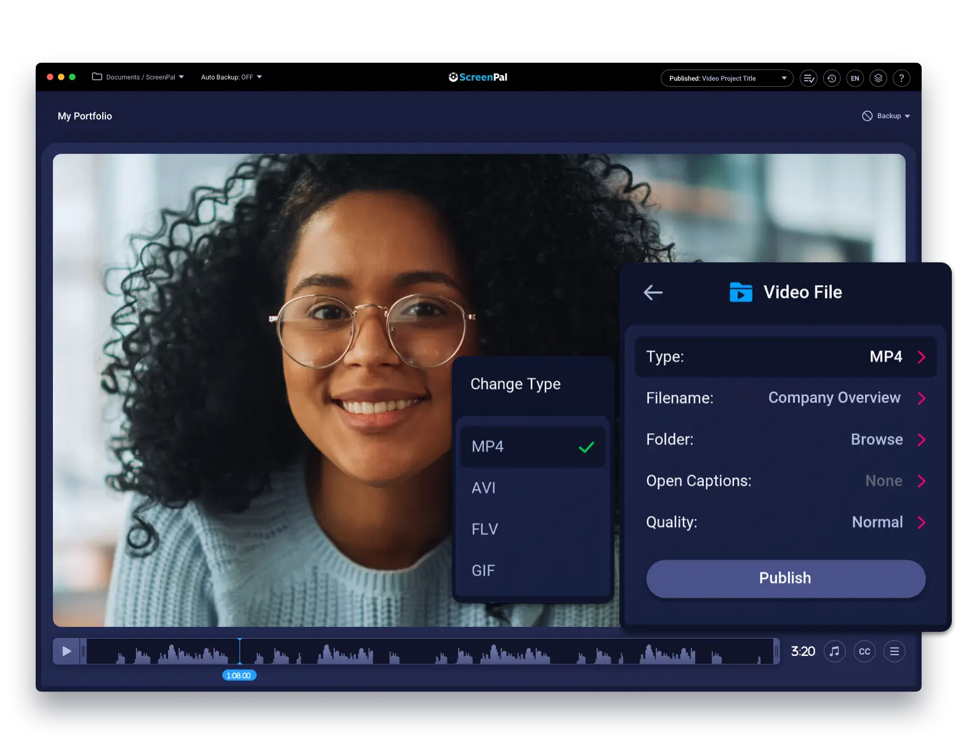This screenshot has width=958, height=755.
Task: Open the layers stack icon
Action: [x=878, y=78]
